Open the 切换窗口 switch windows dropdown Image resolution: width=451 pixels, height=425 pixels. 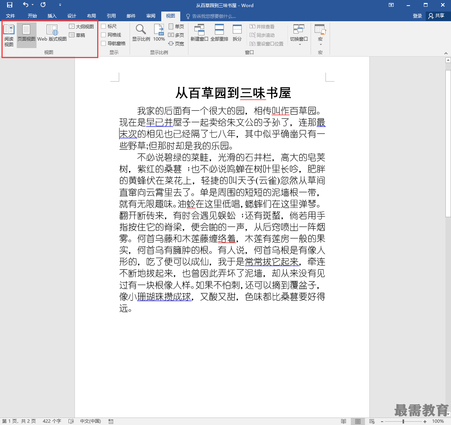299,35
